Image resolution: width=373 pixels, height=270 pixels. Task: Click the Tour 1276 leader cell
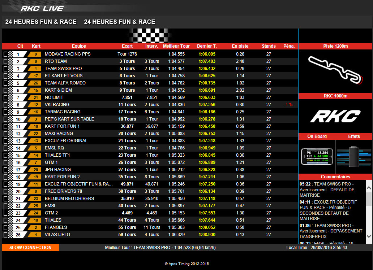click(x=127, y=54)
